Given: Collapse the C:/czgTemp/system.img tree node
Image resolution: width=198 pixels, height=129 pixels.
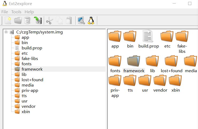Looking at the screenshot, I should click(x=6, y=32).
